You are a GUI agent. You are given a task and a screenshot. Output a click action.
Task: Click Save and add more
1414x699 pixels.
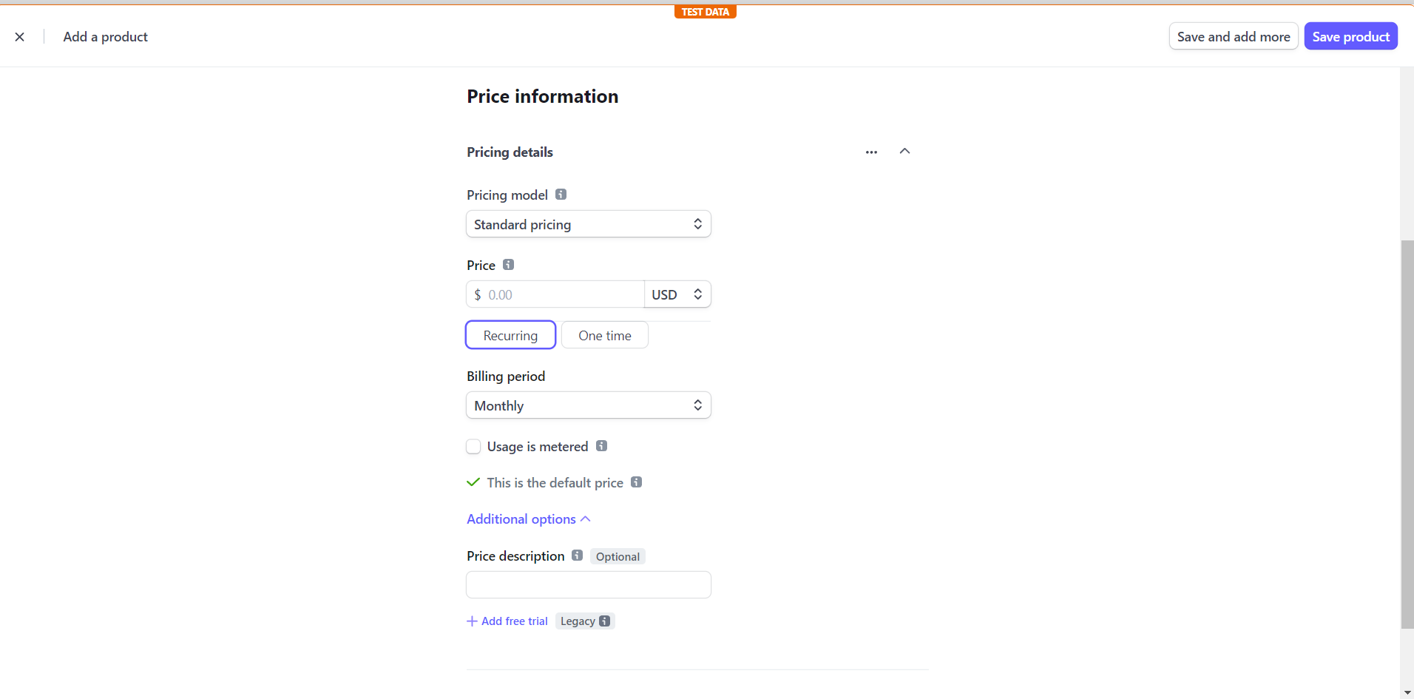(1233, 36)
